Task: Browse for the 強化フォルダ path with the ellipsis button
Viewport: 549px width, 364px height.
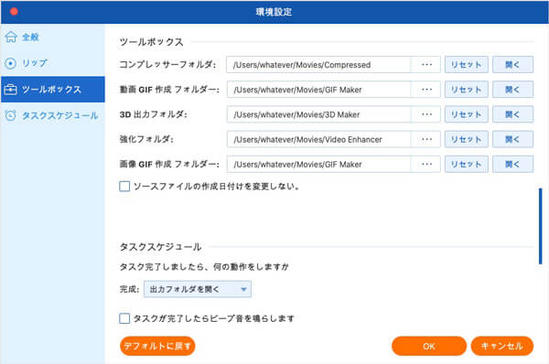Action: [x=426, y=139]
